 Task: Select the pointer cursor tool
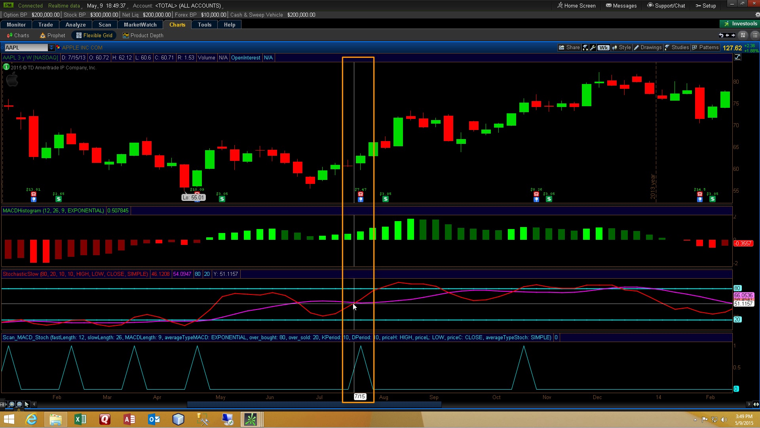(27, 404)
